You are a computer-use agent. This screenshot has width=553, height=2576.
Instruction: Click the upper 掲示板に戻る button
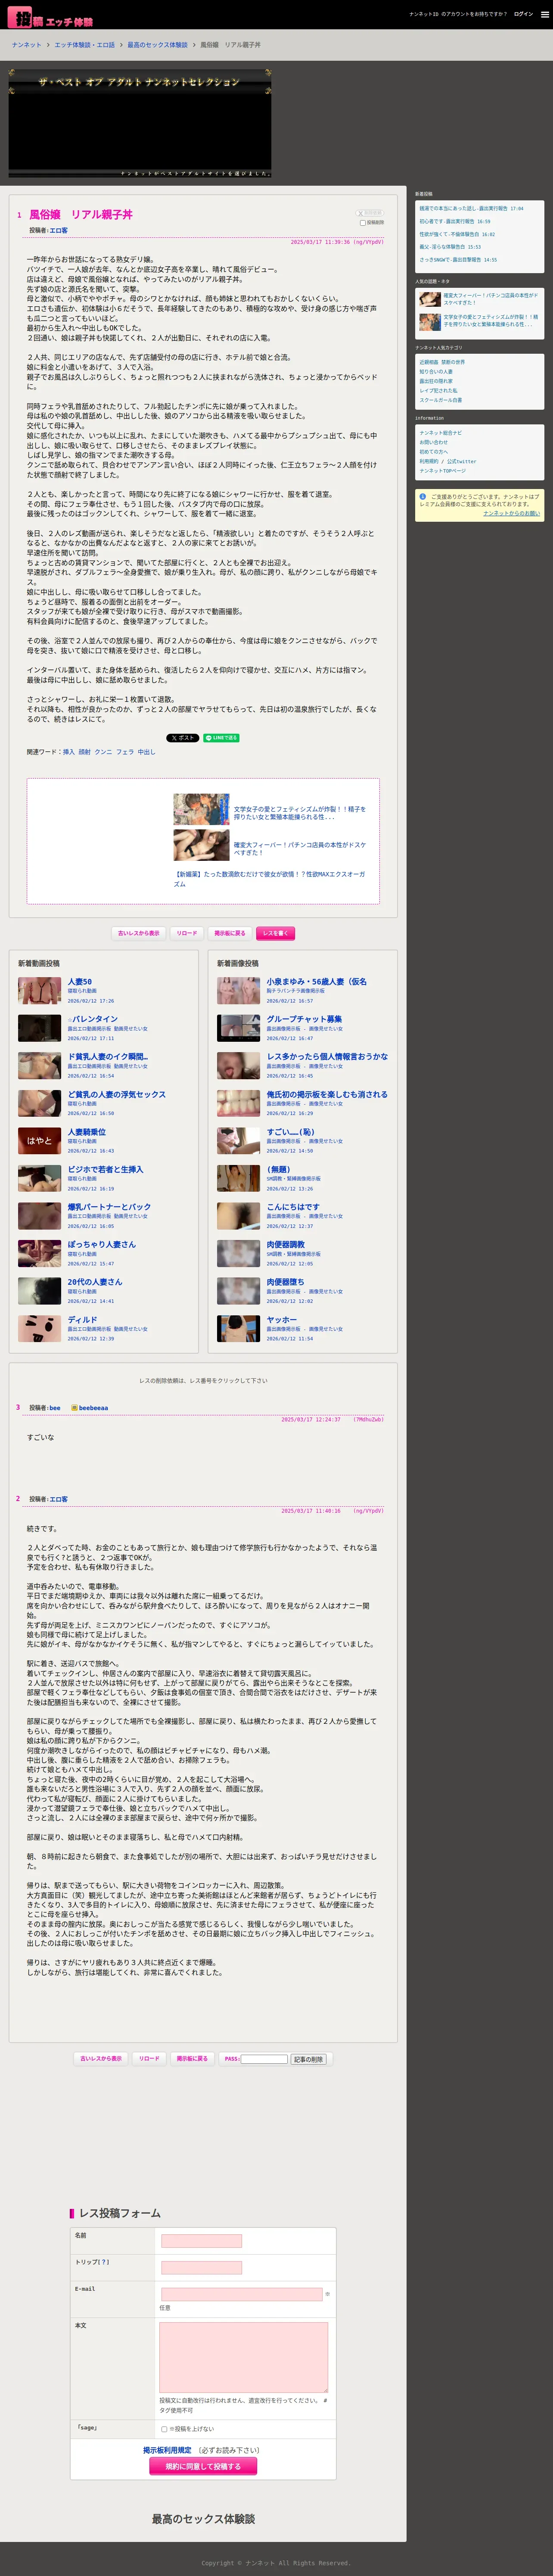click(x=230, y=933)
